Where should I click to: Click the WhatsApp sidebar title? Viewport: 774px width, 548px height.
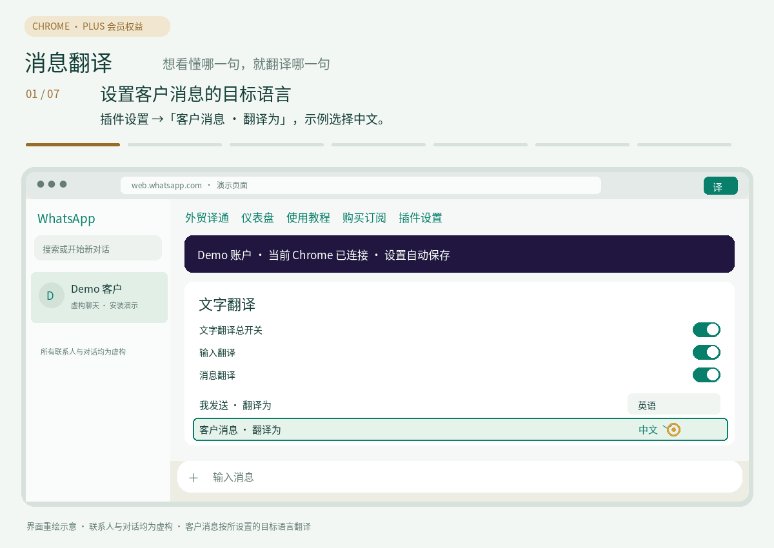(x=66, y=219)
